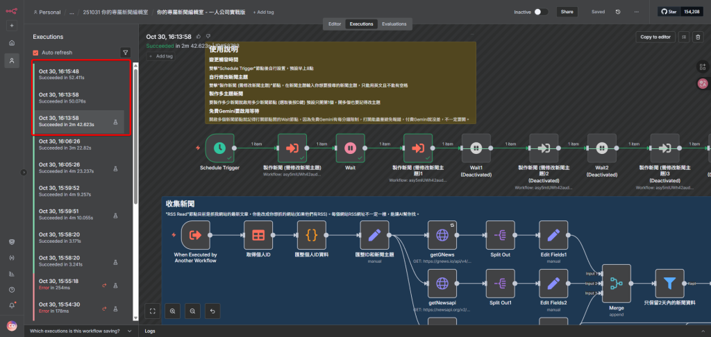Select execution Oct 30, 15:59:52
The image size is (711, 337).
coord(79,191)
